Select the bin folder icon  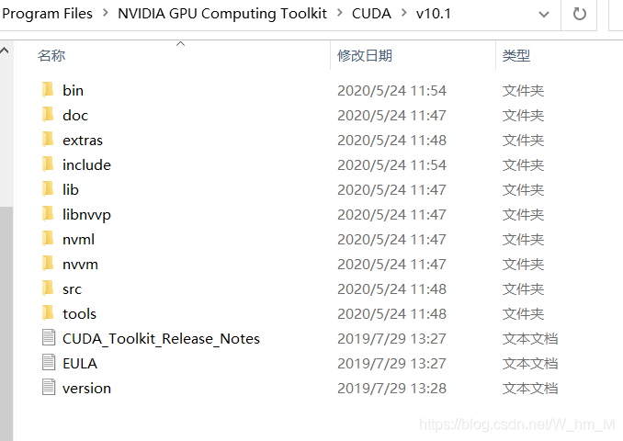[x=48, y=90]
